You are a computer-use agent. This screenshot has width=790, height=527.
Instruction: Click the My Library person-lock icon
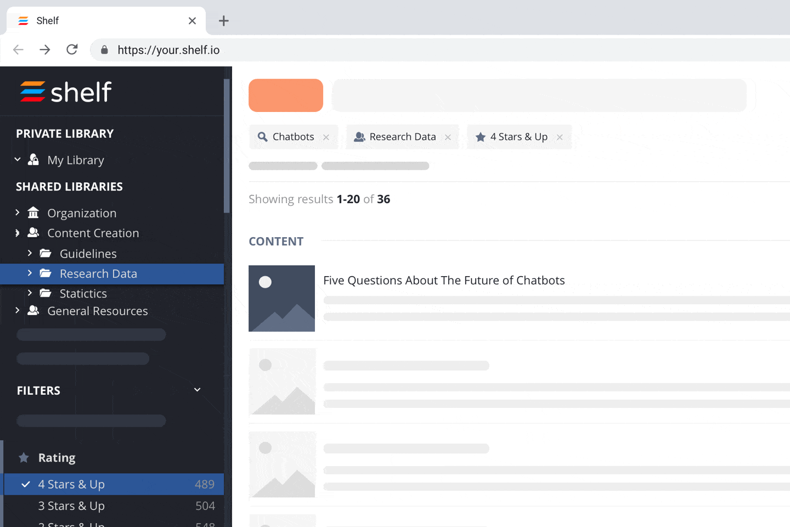pos(33,160)
